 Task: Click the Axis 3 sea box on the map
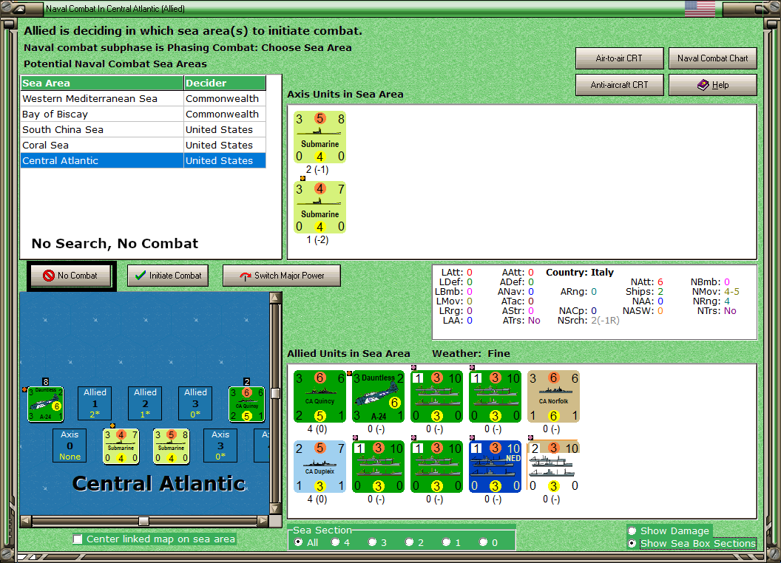click(x=220, y=446)
